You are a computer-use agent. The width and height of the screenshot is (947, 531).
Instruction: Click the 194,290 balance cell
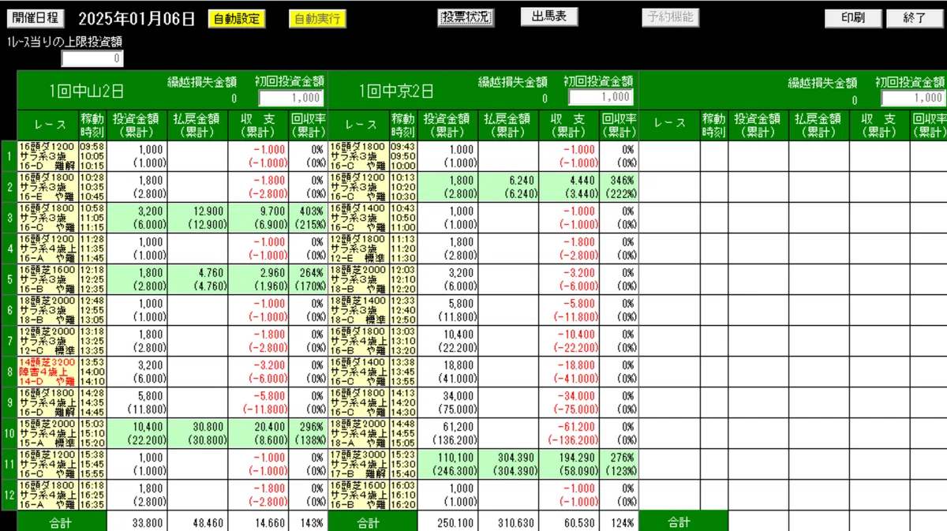pyautogui.click(x=569, y=464)
